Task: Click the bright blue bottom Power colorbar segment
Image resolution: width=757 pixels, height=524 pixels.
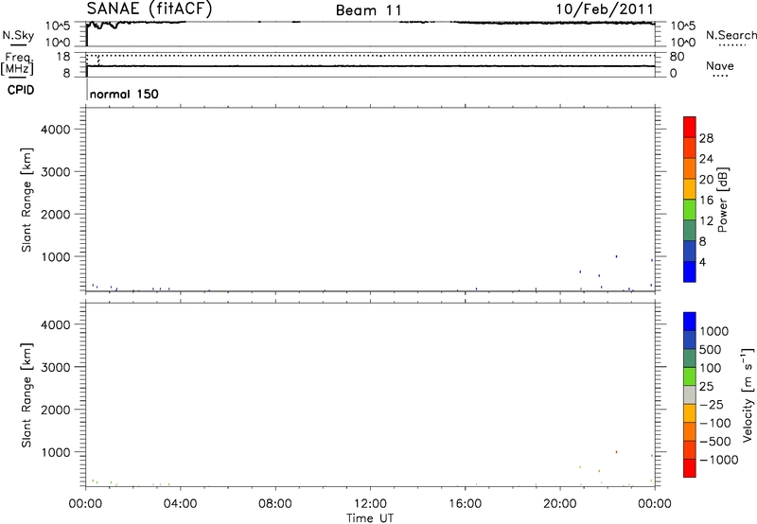Action: (x=690, y=271)
